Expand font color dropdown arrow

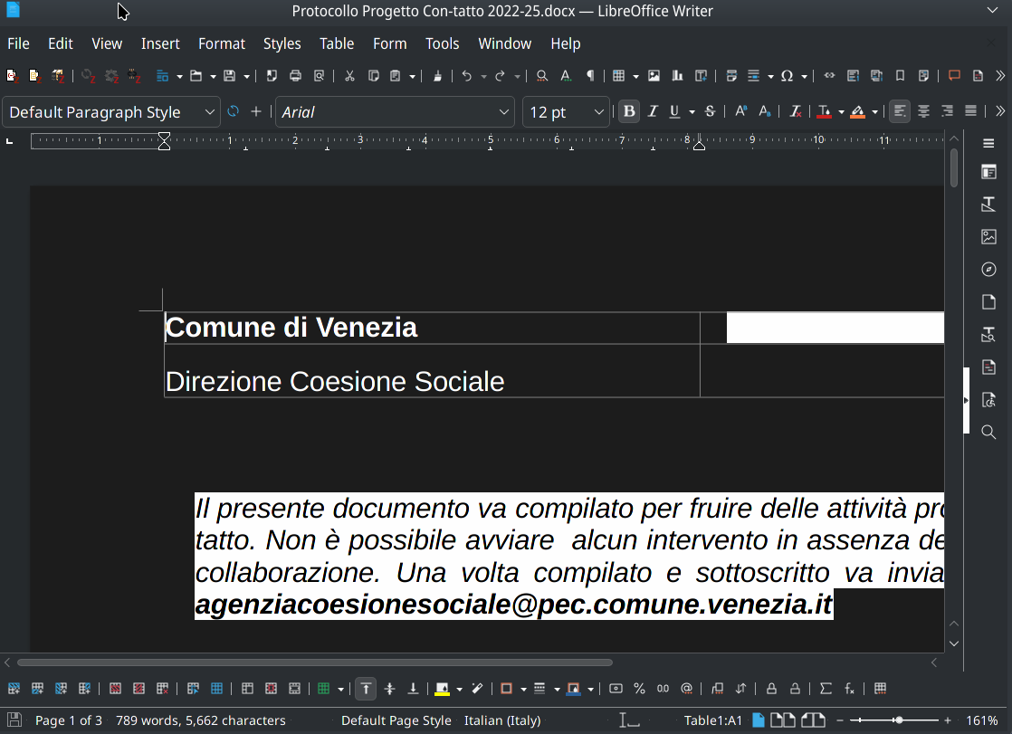coord(841,112)
